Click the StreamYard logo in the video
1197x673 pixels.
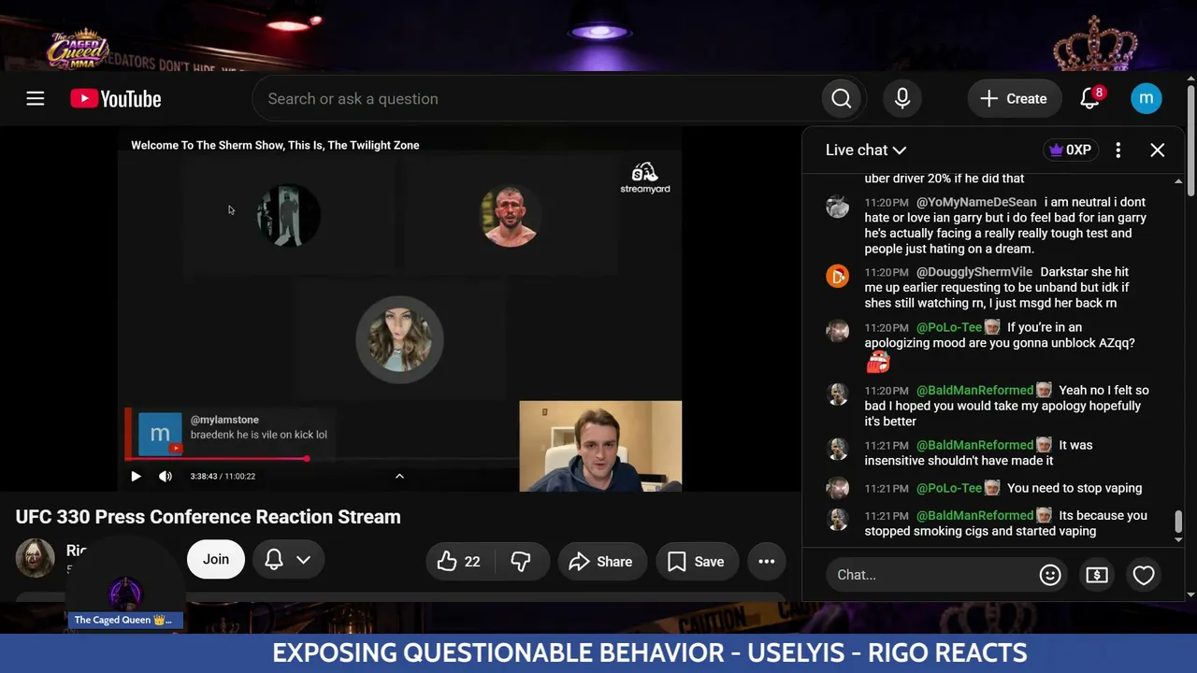pos(645,178)
